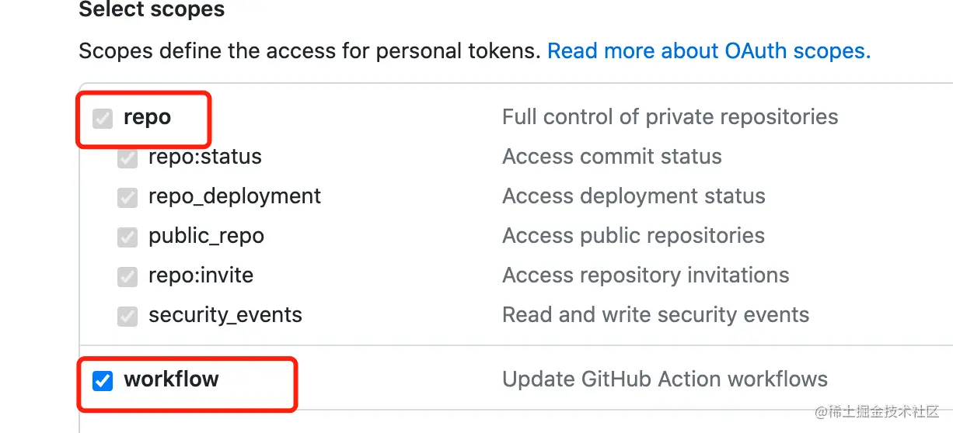
Task: Toggle the repo:invite checkbox
Action: click(127, 277)
